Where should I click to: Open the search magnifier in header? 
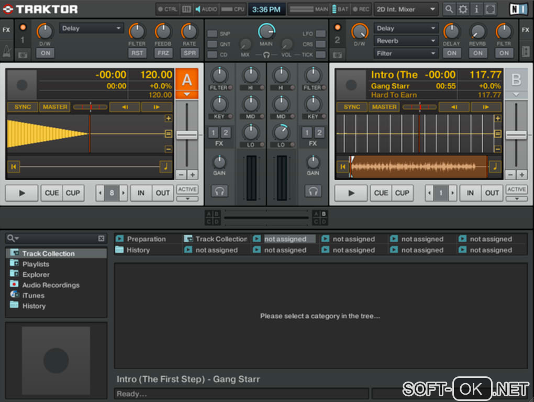point(449,9)
